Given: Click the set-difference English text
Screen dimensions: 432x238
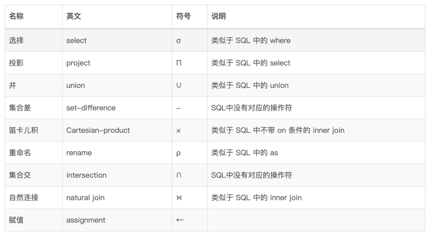Looking at the screenshot, I should click(x=91, y=108).
